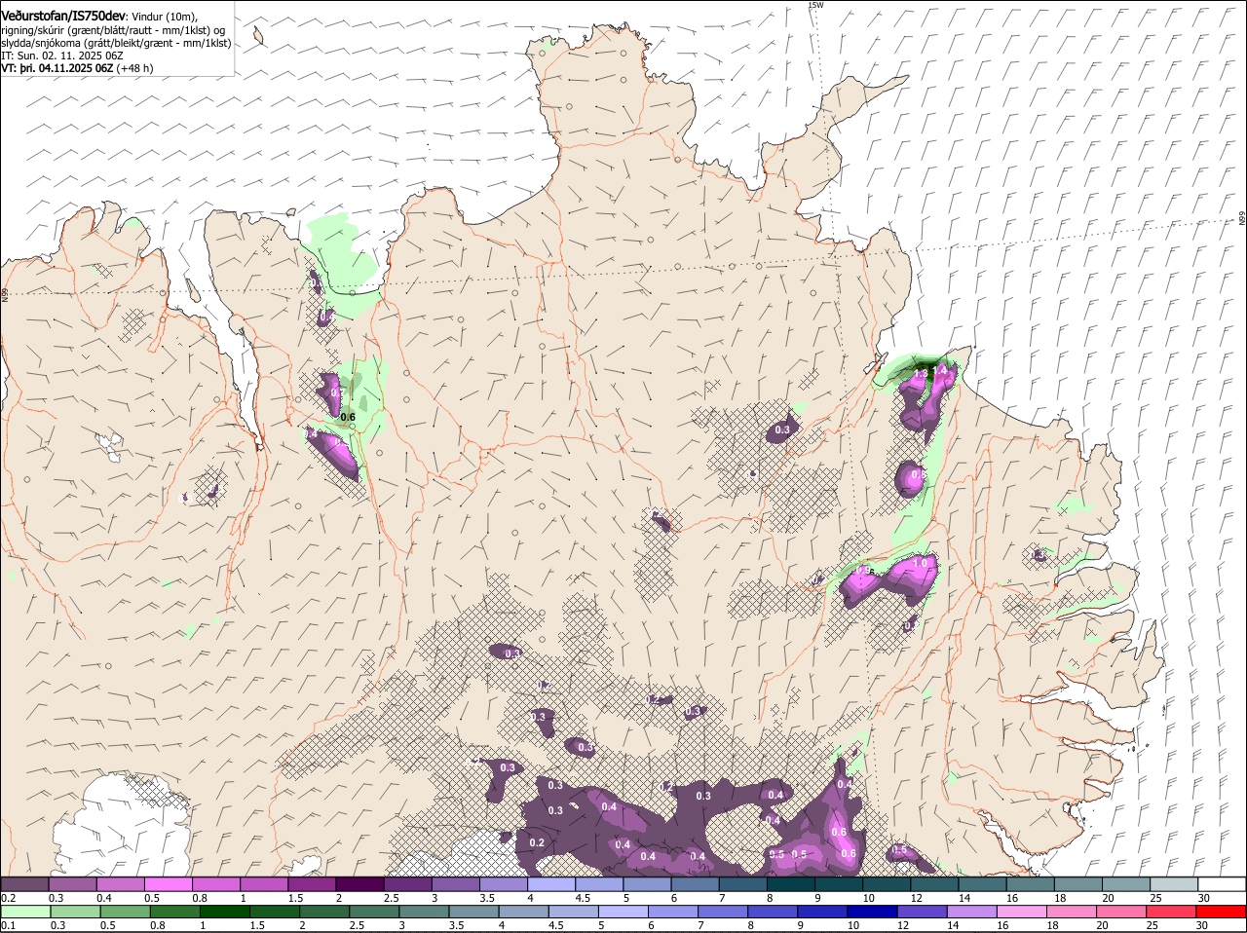
Task: Pick the lower row swatch labeled 2
Action: [x=323, y=912]
